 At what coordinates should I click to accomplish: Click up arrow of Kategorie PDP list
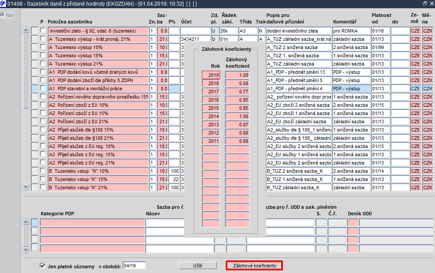point(25,222)
